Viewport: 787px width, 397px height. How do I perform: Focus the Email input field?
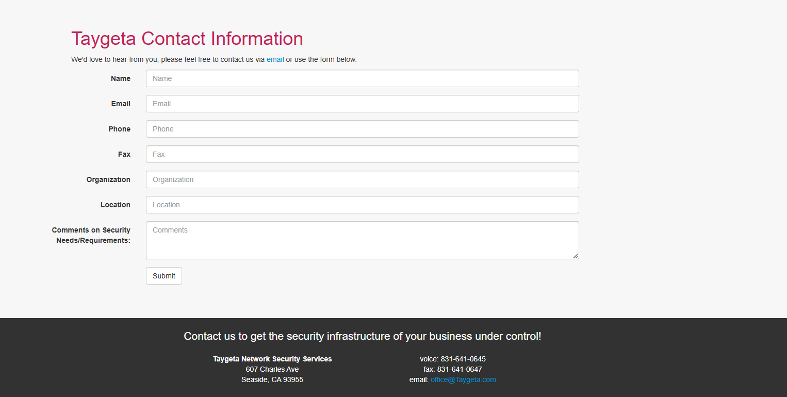(362, 104)
